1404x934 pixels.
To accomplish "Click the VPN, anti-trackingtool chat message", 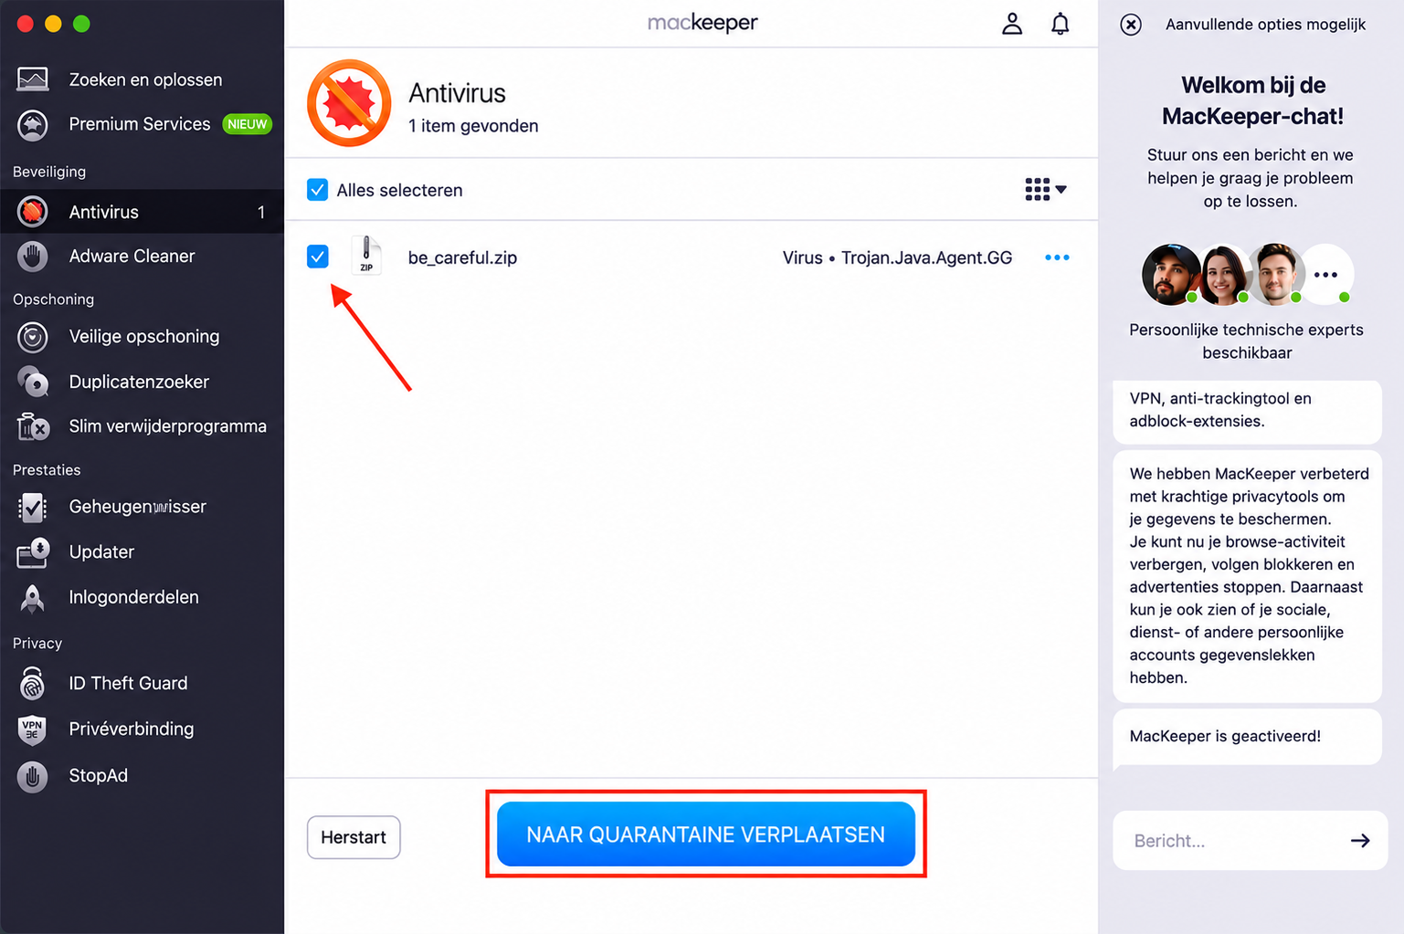I will pos(1247,410).
